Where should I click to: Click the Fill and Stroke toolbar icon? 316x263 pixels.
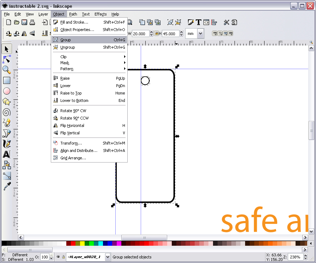tap(190, 22)
